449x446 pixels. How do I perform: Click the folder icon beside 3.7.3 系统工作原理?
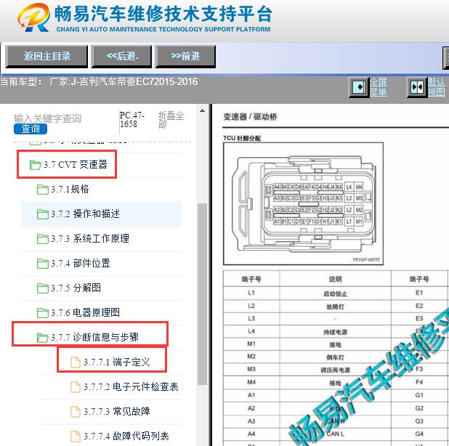point(43,239)
